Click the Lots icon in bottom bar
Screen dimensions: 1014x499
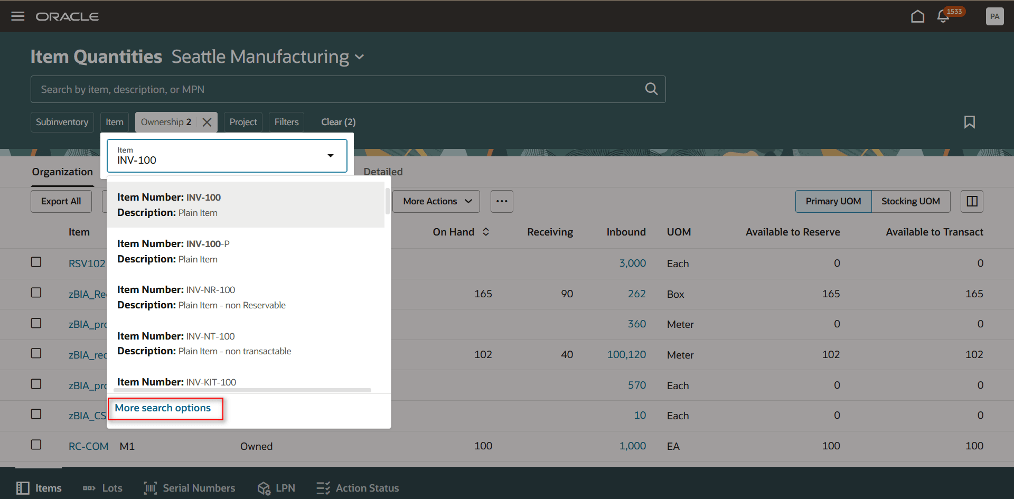click(89, 488)
